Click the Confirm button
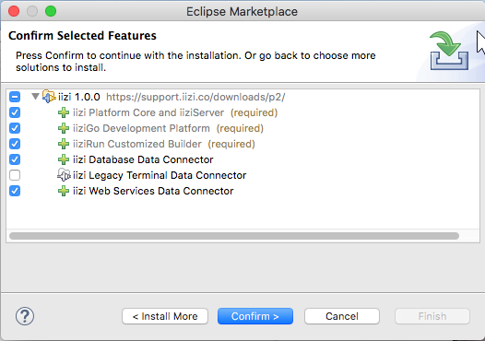This screenshot has width=485, height=341. 255,316
